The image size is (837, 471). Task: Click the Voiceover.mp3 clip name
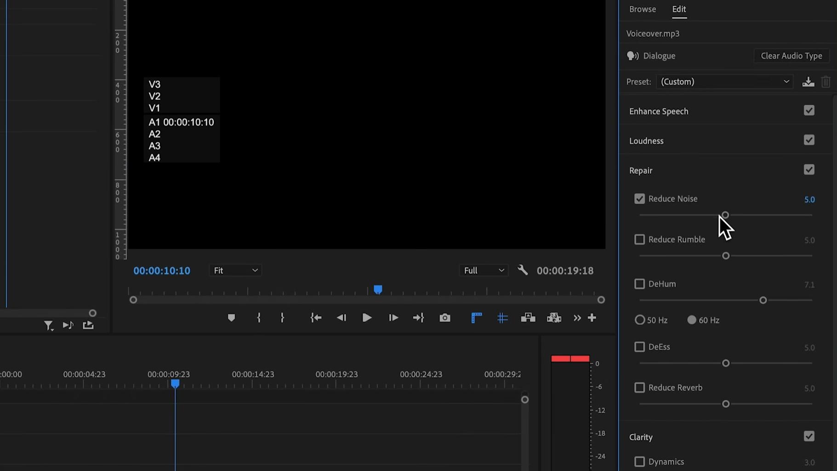pos(653,34)
